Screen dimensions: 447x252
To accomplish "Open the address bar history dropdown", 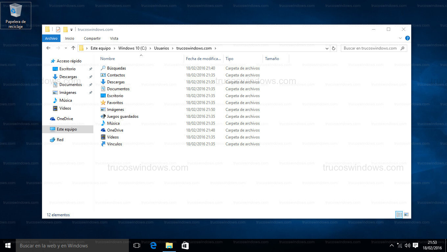I will (327, 48).
